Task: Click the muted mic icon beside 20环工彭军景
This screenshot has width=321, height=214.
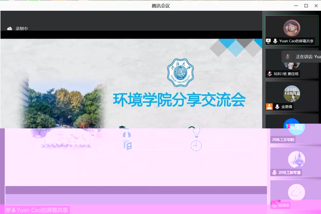Action: [274, 172]
